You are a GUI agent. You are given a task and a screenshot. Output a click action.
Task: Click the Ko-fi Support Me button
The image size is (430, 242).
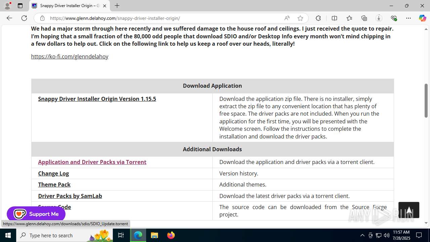pyautogui.click(x=36, y=214)
